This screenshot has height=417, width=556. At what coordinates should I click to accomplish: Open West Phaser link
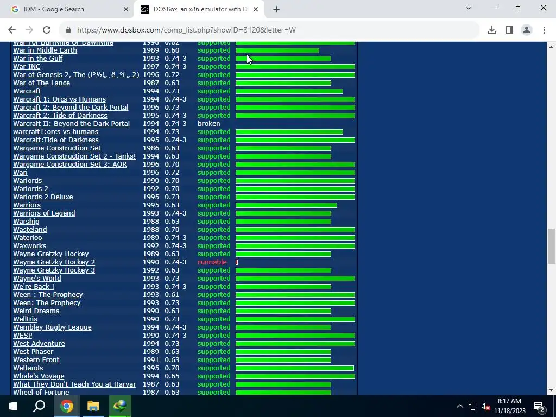33,352
